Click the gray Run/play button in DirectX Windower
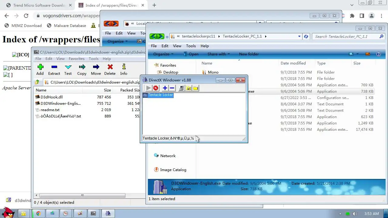The height and width of the screenshot is (218, 388). [148, 88]
